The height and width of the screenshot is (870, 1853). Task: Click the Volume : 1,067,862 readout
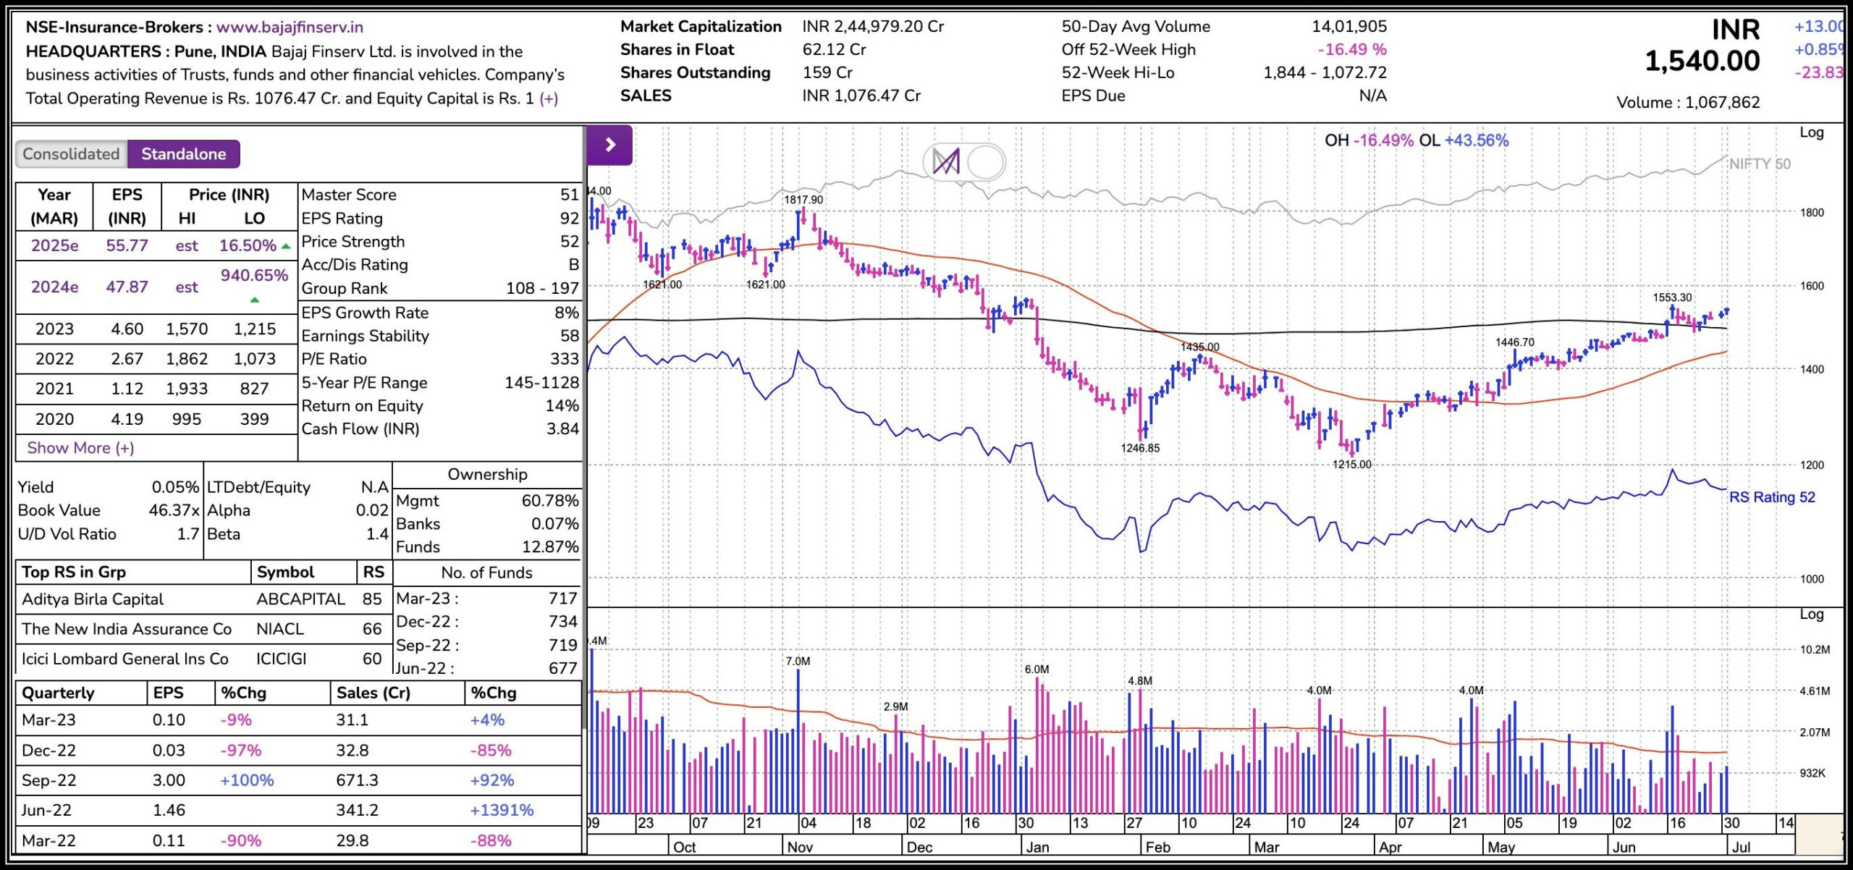point(1688,103)
